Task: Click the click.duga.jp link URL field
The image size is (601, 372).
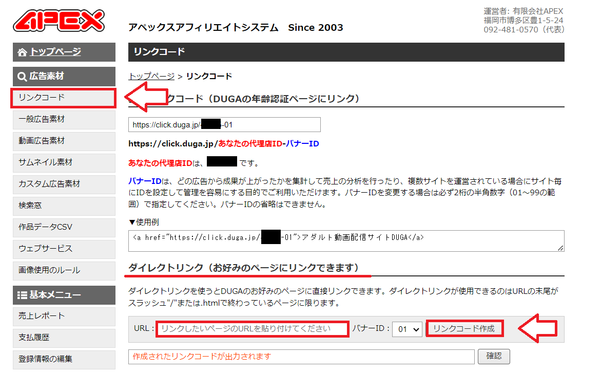Action: click(x=224, y=125)
